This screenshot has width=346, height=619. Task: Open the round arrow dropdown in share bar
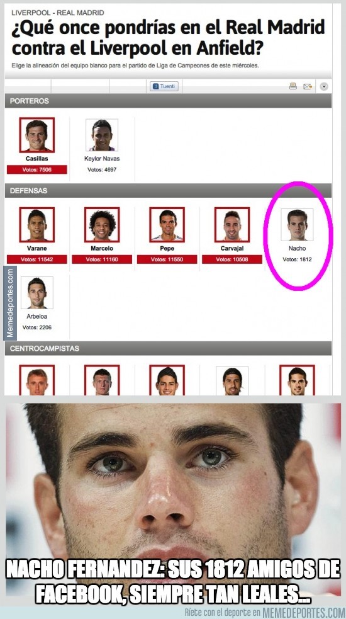(x=324, y=86)
